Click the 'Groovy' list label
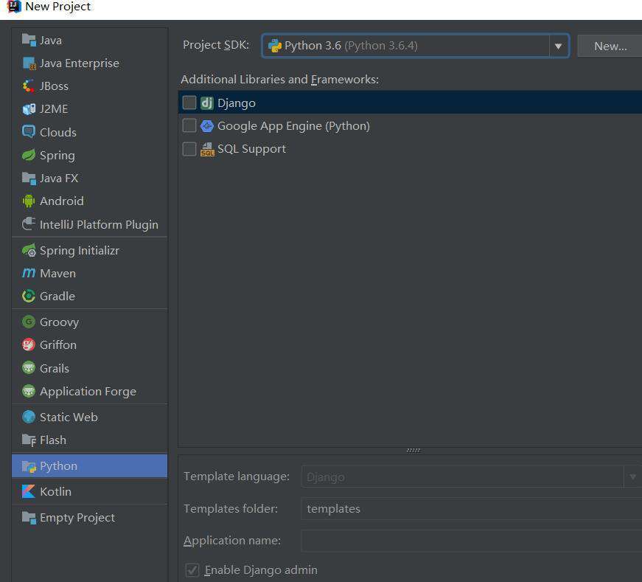 [60, 322]
